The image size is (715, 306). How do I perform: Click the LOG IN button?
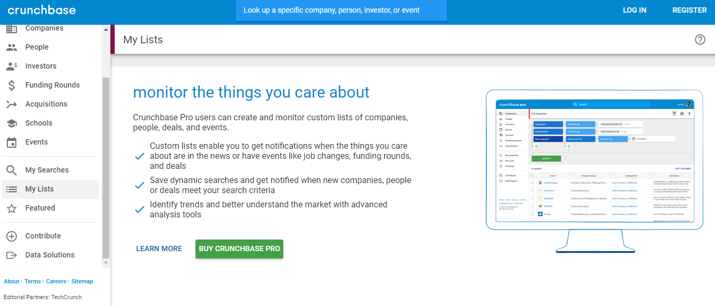click(x=635, y=10)
